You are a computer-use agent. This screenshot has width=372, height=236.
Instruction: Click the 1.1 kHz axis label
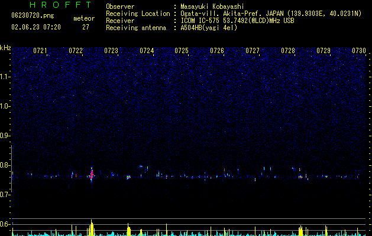(5, 77)
